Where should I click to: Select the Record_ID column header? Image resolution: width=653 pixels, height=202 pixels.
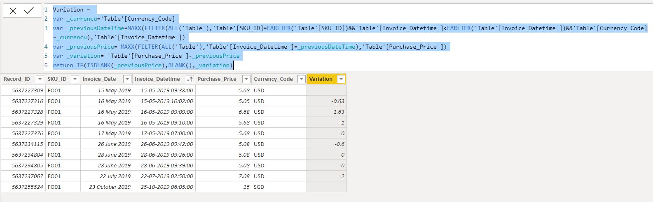(x=23, y=79)
